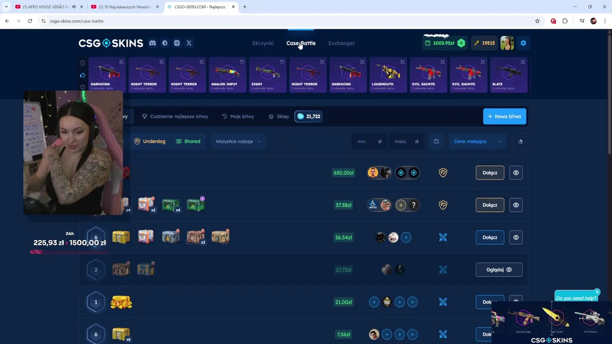612x344 pixels.
Task: Switch to Codzienne najlepsze bitwy tab
Action: [x=175, y=117]
